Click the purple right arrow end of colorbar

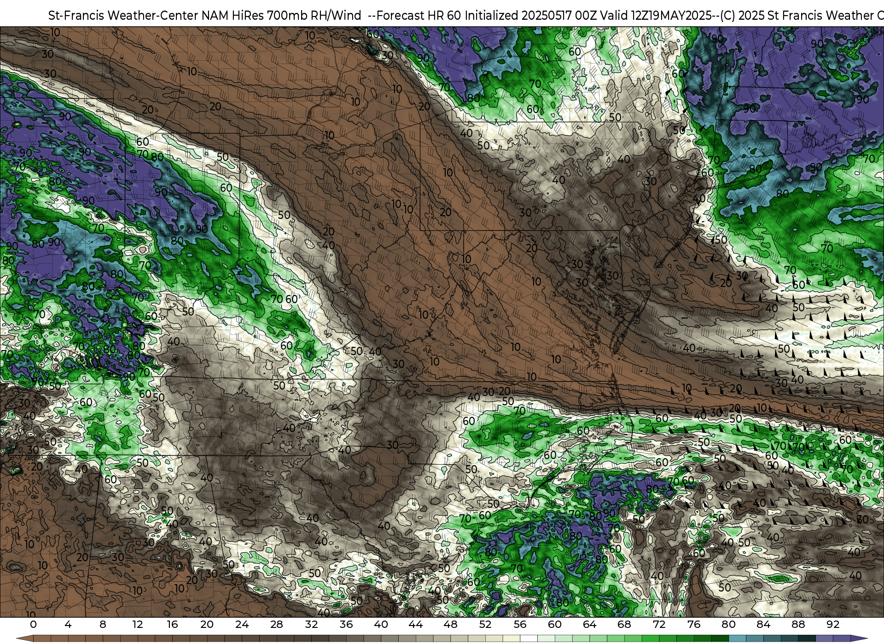pos(859,638)
